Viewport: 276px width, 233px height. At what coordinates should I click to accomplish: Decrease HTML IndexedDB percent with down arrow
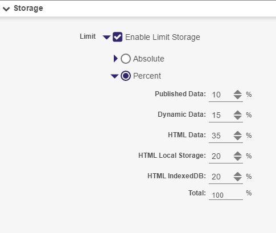237,179
